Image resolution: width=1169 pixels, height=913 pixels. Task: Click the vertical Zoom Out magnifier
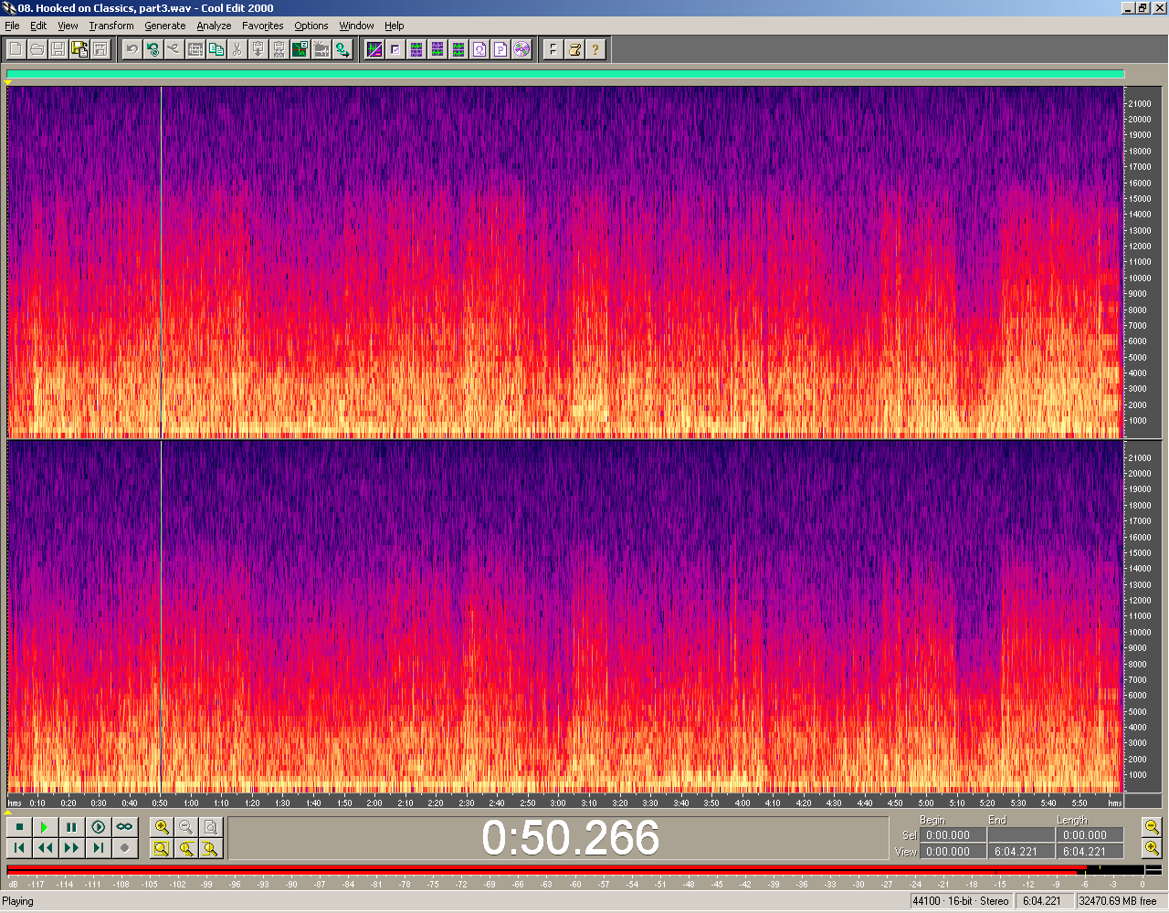point(1152,827)
